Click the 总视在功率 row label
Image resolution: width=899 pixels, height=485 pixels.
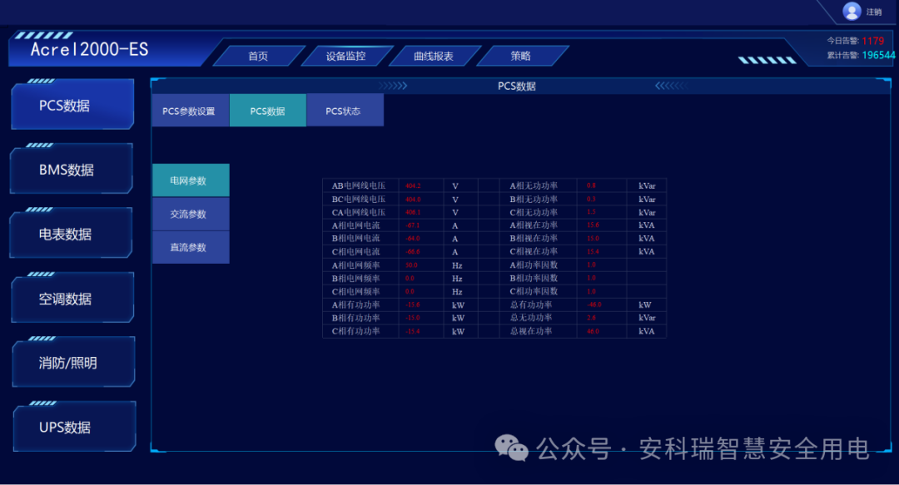pos(531,331)
